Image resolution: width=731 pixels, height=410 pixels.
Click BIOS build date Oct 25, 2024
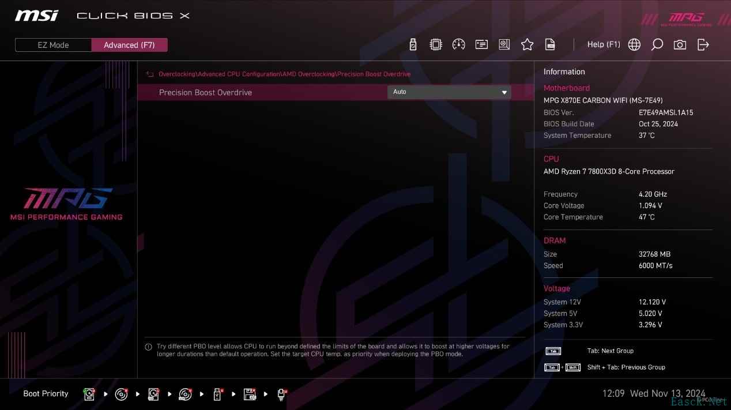pos(658,124)
